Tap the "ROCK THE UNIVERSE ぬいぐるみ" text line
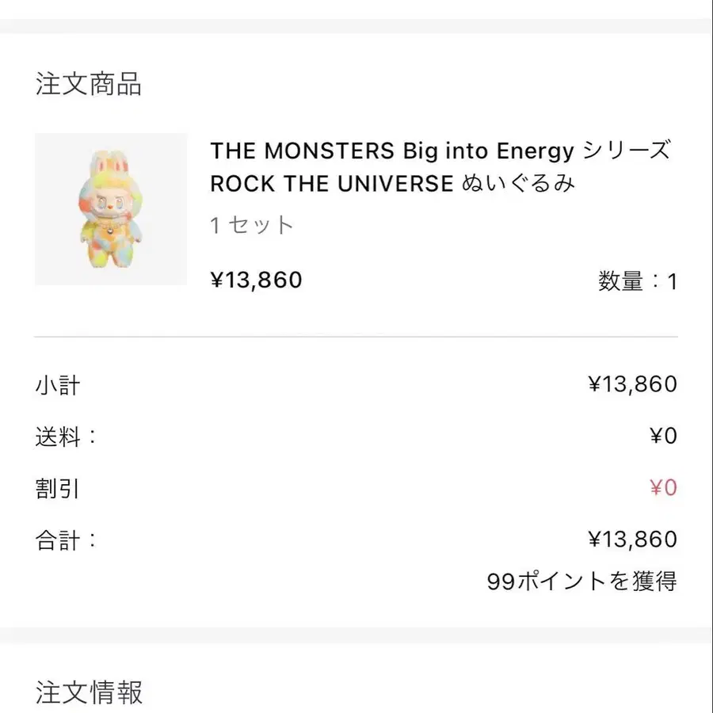The height and width of the screenshot is (713, 713). click(x=392, y=184)
